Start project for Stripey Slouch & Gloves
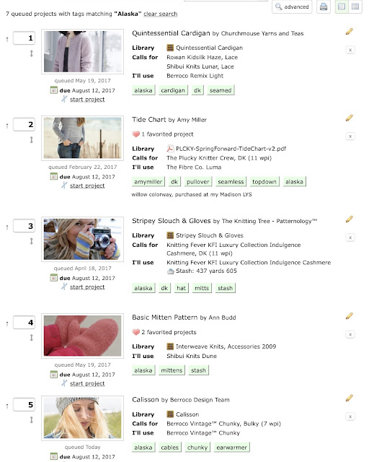This screenshot has height=462, width=374. point(87,287)
